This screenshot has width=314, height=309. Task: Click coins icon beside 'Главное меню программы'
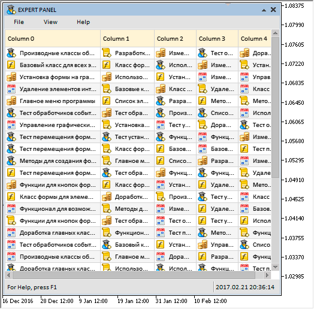coord(11,101)
